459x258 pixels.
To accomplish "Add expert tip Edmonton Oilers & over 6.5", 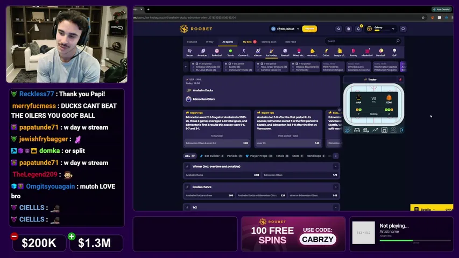I will pos(217,143).
